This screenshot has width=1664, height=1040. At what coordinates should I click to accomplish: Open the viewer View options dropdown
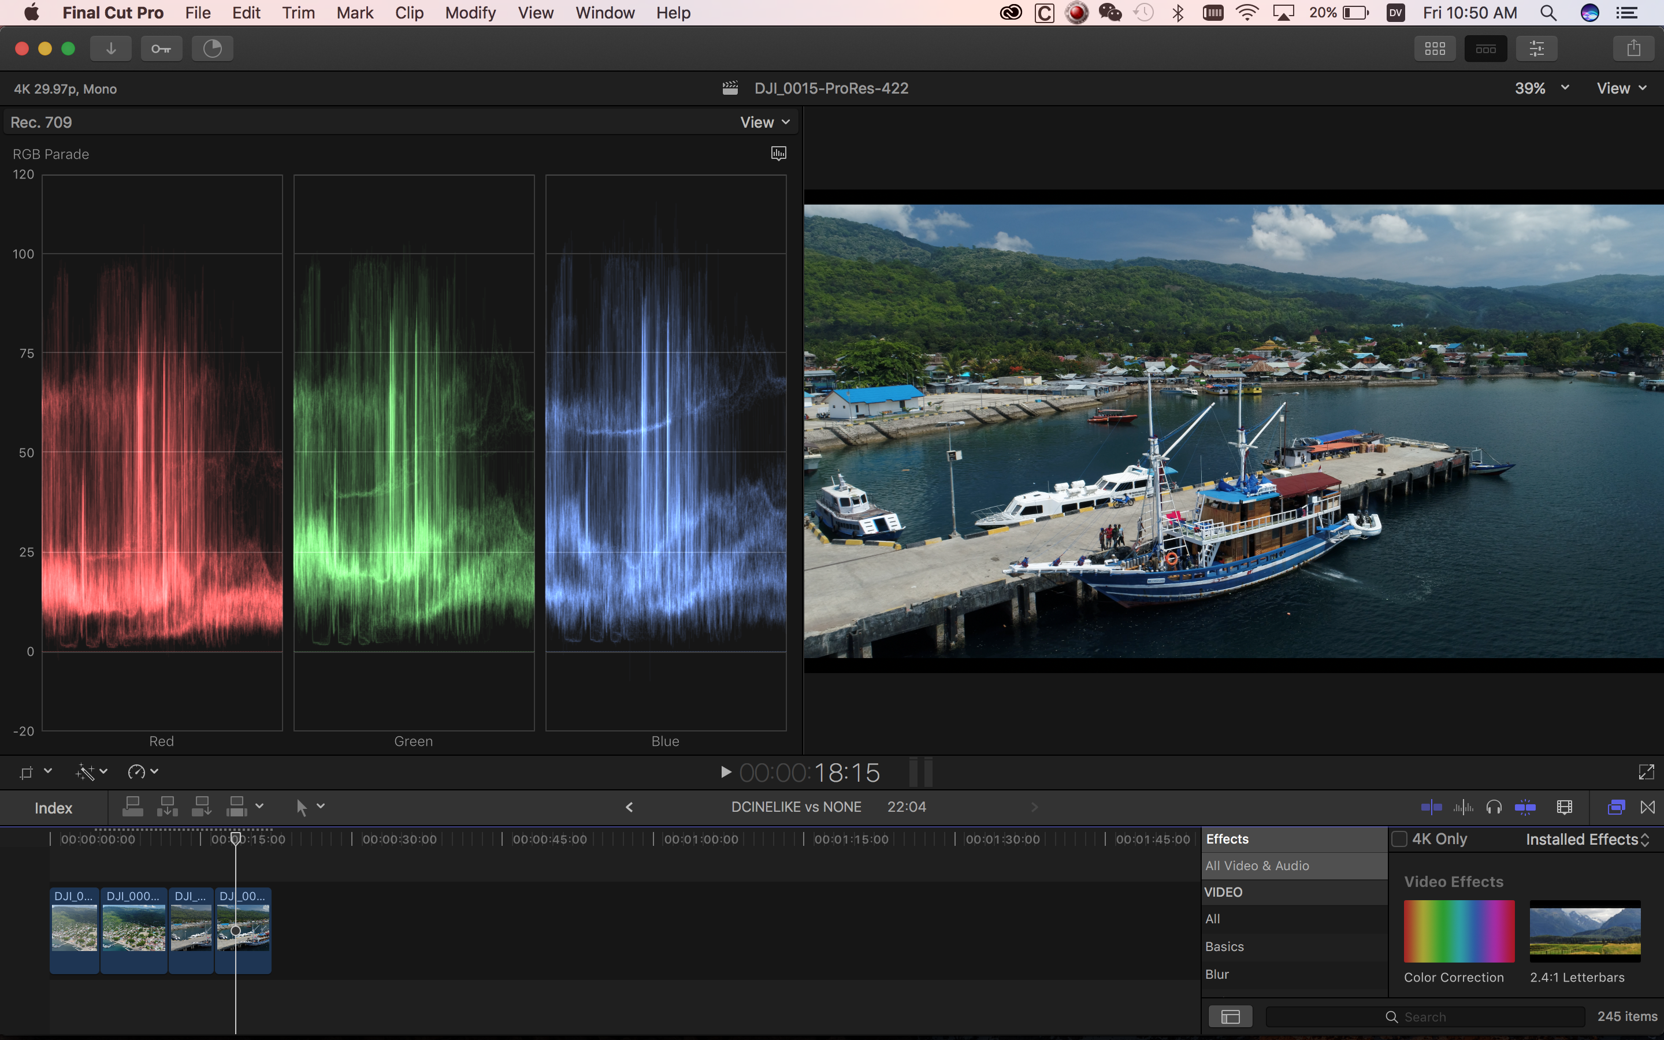(1621, 88)
